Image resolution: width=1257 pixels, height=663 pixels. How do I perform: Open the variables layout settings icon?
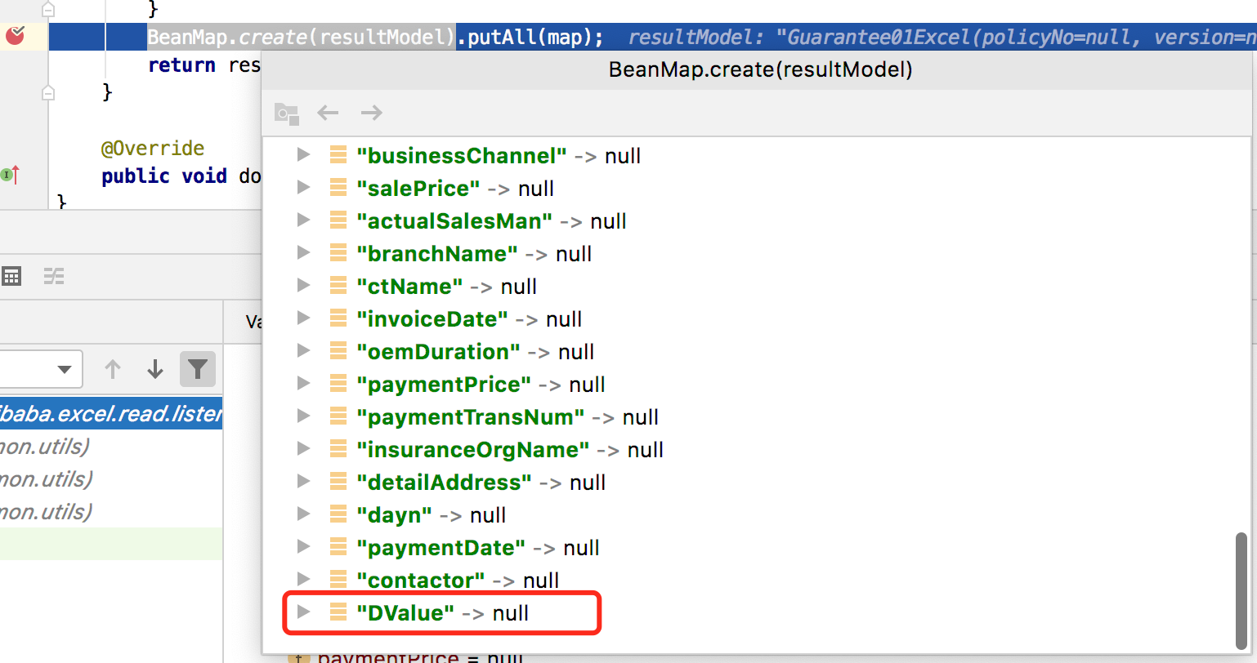[54, 276]
